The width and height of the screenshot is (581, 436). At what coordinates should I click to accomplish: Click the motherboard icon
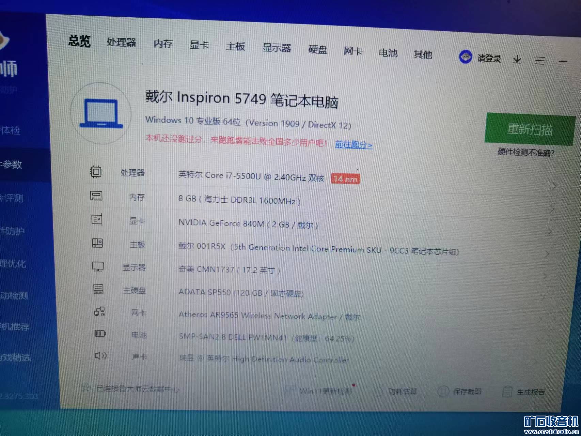click(x=97, y=243)
